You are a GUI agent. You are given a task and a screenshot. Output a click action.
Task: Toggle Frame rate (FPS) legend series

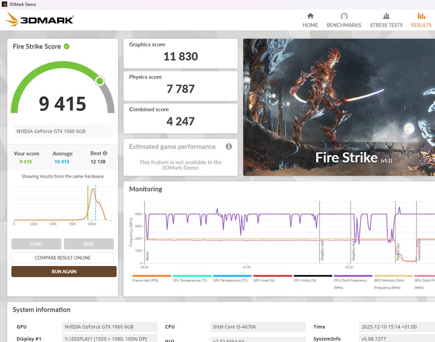point(151,280)
